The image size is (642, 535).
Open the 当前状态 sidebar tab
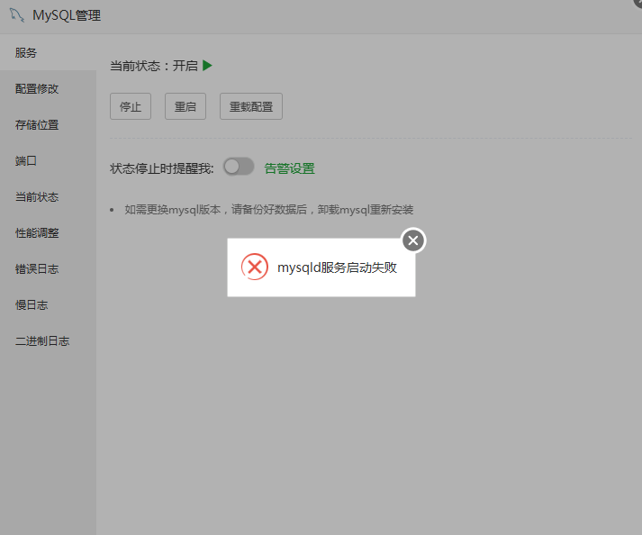click(x=48, y=197)
